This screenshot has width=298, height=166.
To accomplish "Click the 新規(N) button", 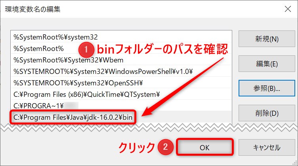I will (x=267, y=39).
